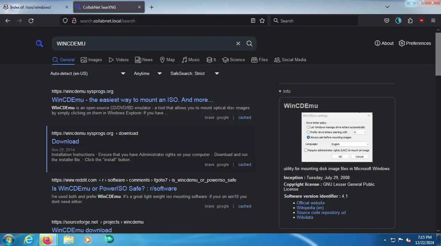The width and height of the screenshot is (441, 246).
Task: Open the Official website link
Action: click(x=311, y=203)
